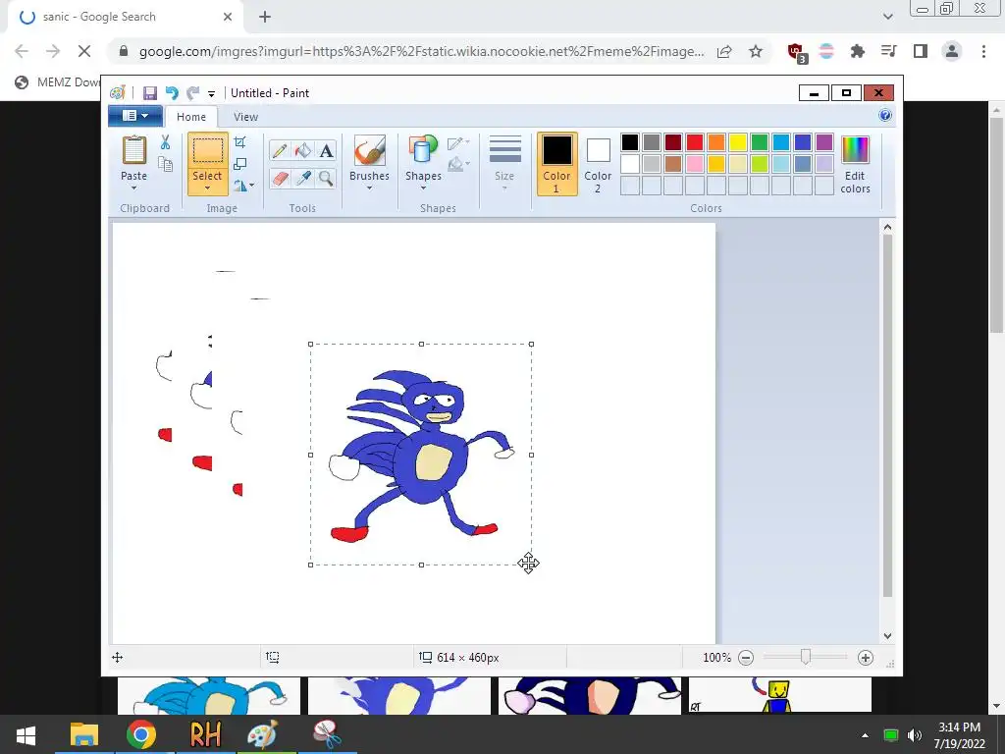Stop loading the Chrome page
The image size is (1005, 754).
pyautogui.click(x=84, y=51)
